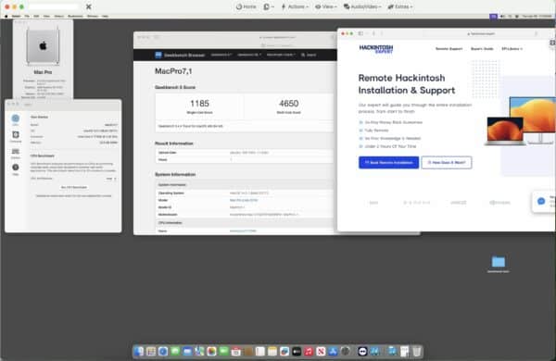Screen dimensions: 556x361
Task: Open System Settings from the Dock
Action: pos(345,351)
